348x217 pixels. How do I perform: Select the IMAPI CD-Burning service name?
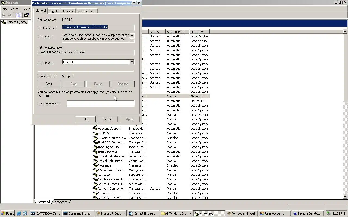coord(112,142)
